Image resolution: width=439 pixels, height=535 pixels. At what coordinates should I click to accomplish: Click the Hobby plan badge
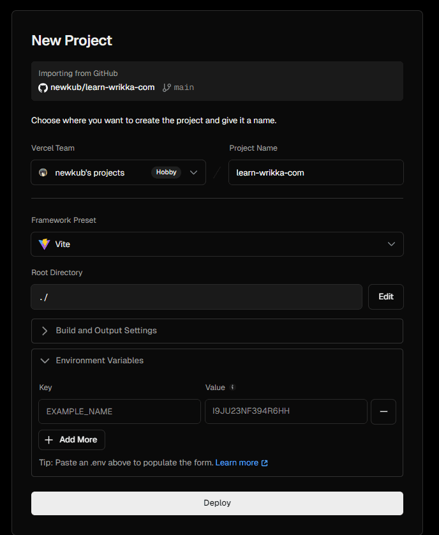click(x=166, y=172)
